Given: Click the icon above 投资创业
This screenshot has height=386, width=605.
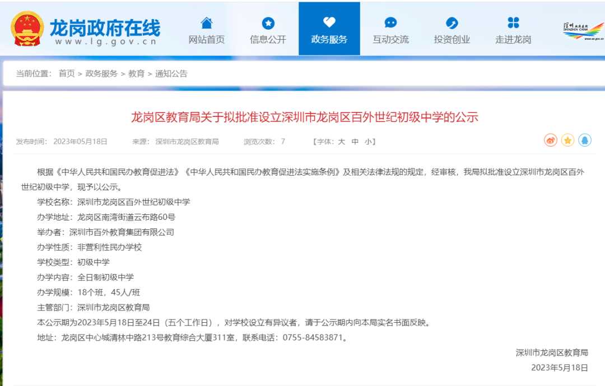Looking at the screenshot, I should click(x=452, y=23).
